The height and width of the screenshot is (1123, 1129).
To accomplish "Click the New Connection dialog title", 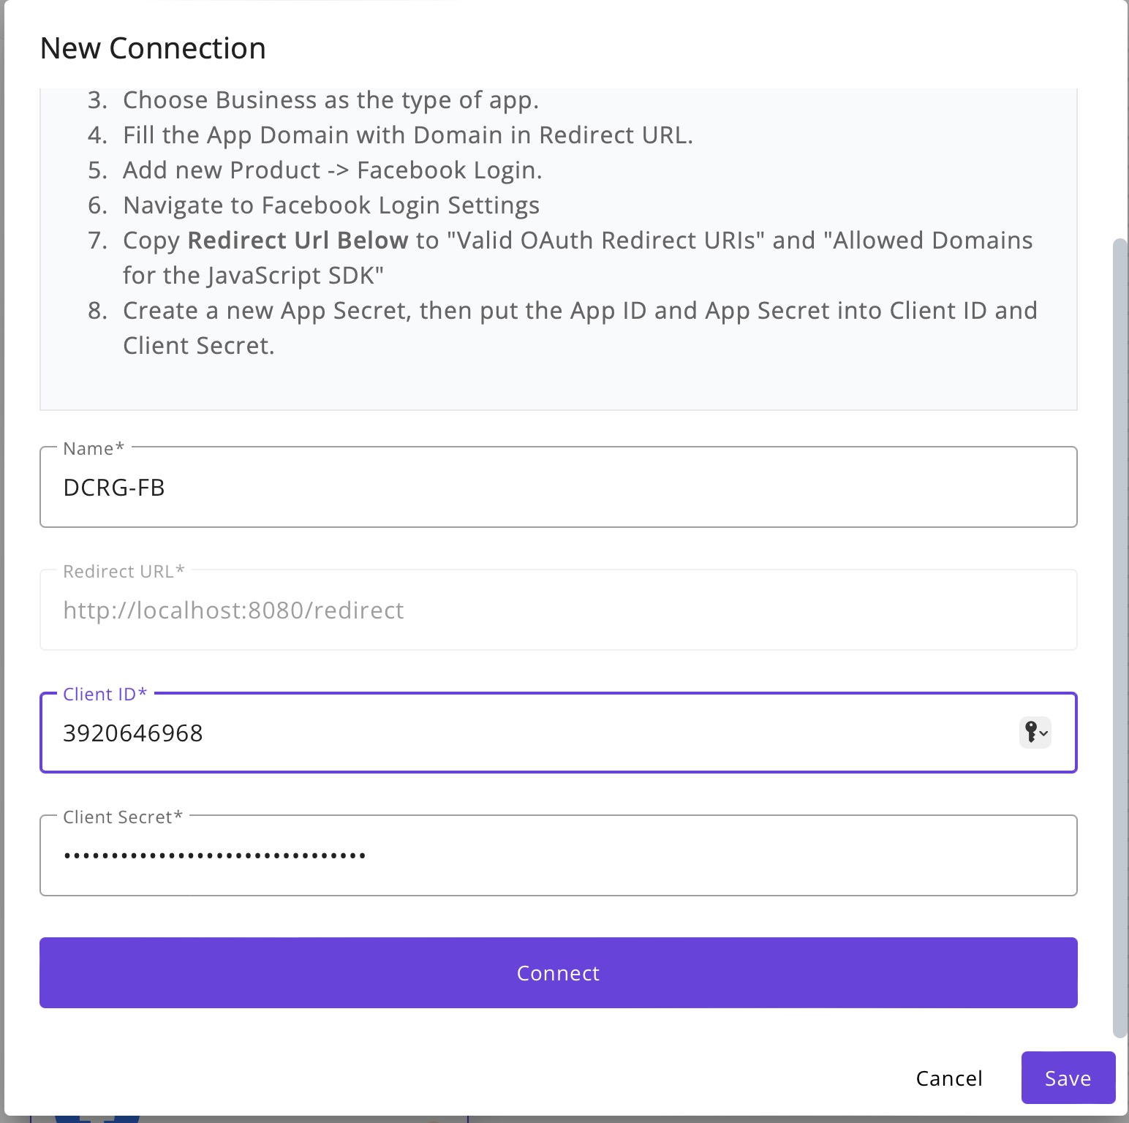I will (x=153, y=48).
